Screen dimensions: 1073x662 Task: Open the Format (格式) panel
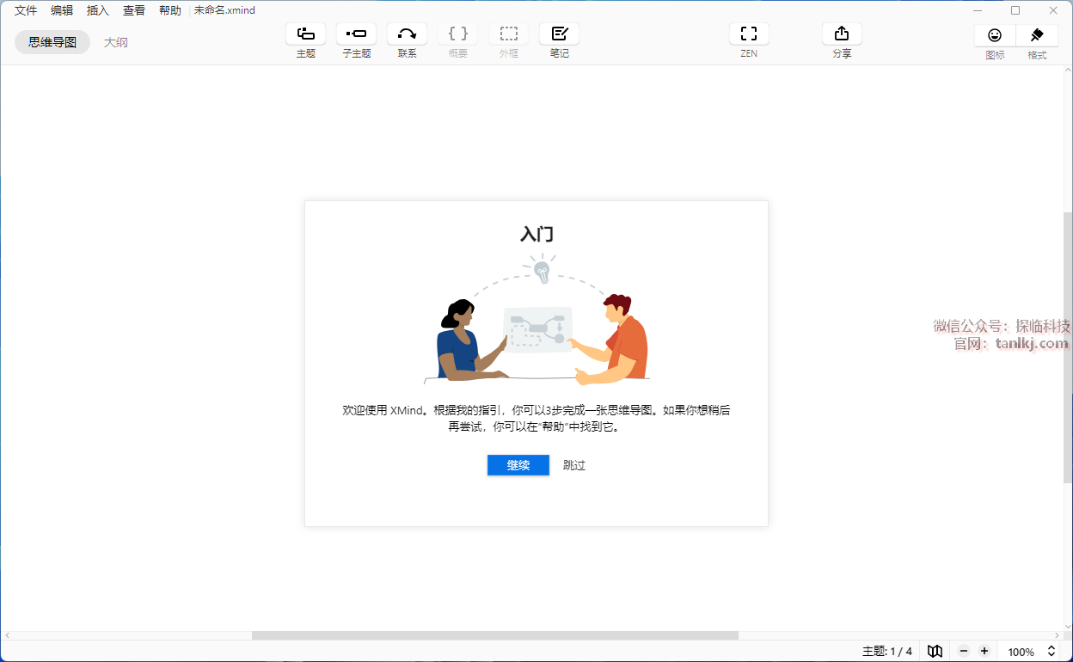pyautogui.click(x=1037, y=35)
